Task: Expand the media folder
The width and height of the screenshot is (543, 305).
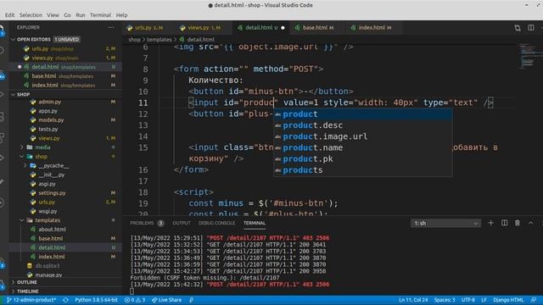Action: point(22,147)
